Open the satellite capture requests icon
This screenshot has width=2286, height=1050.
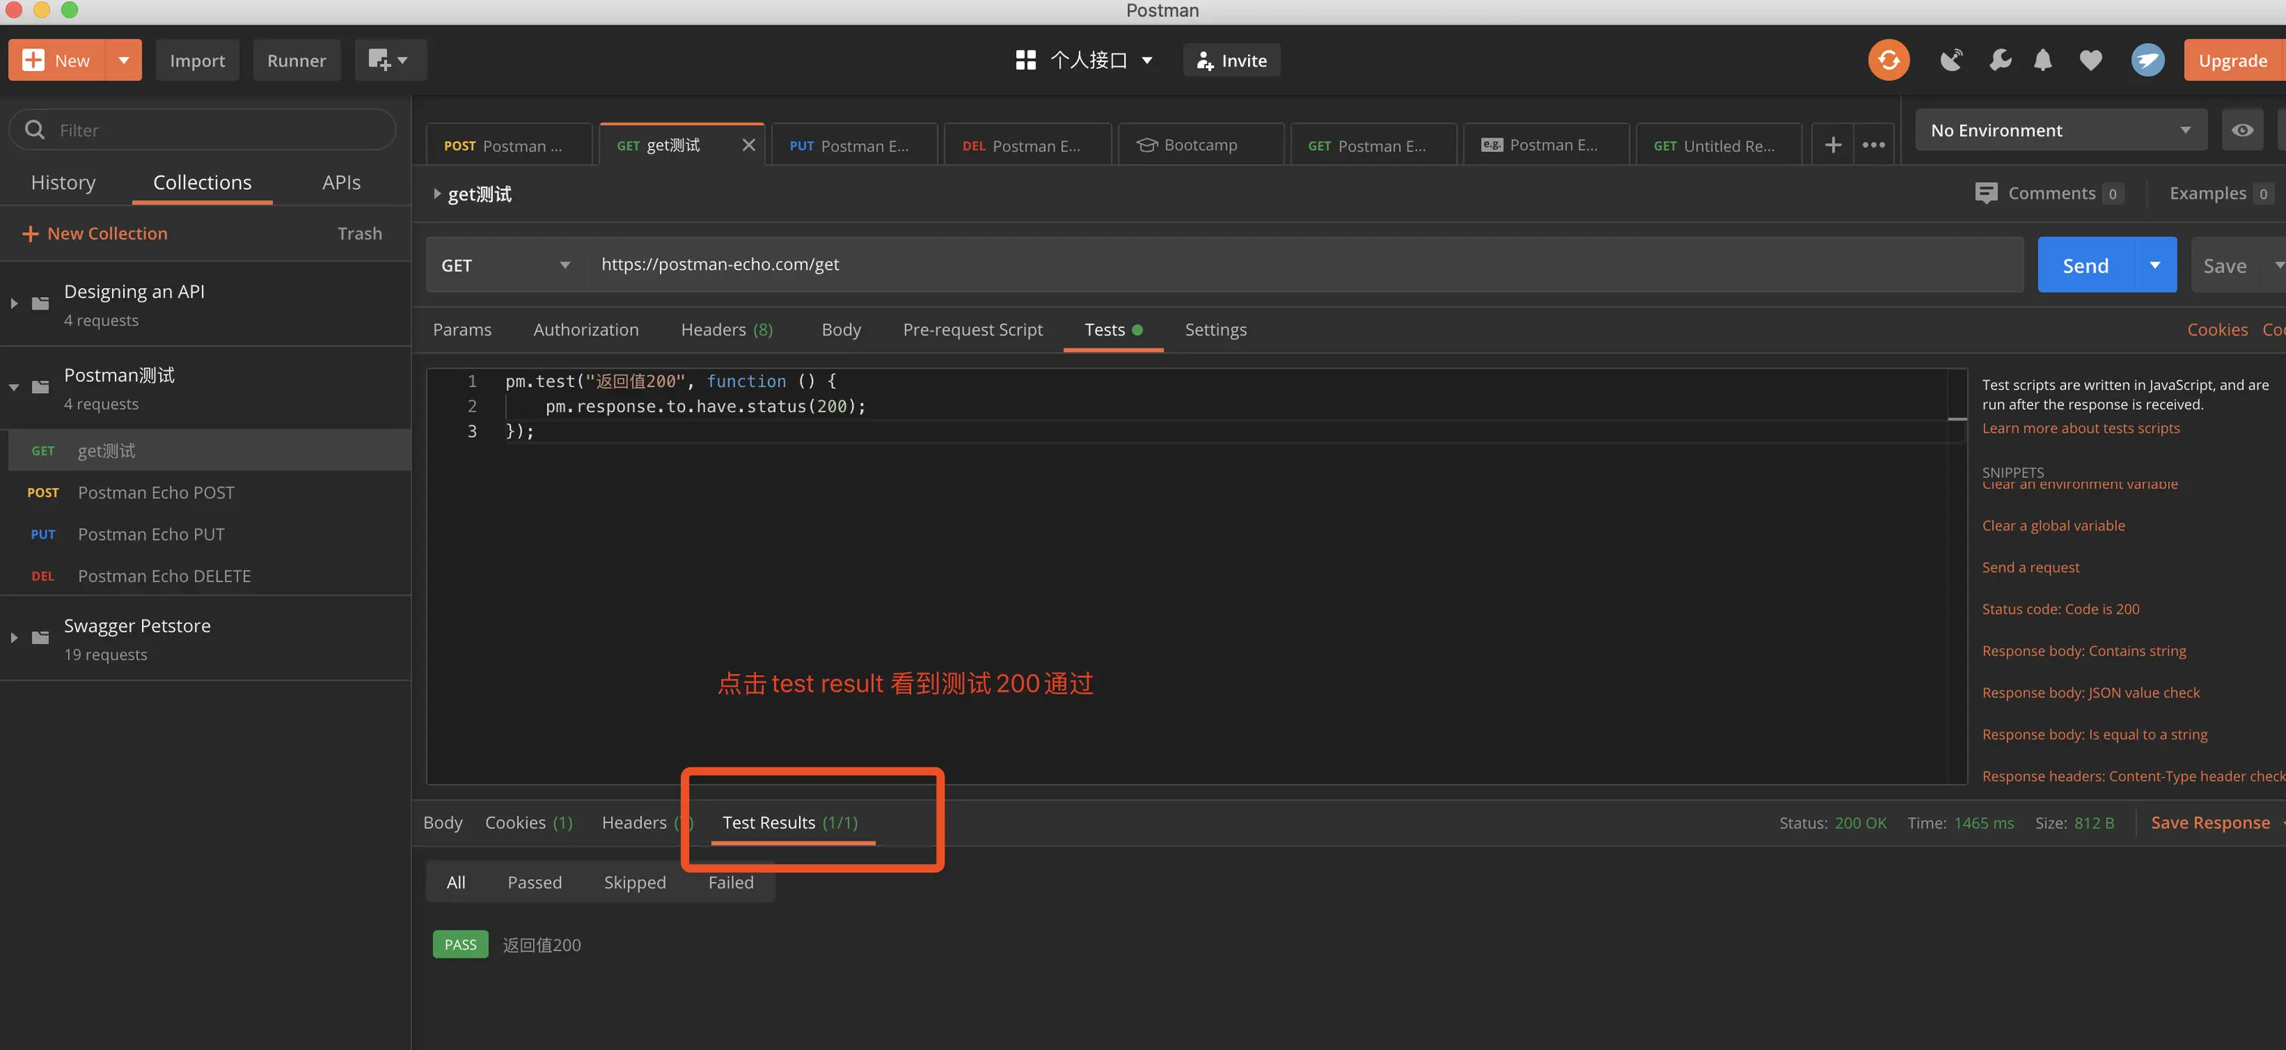(x=1950, y=60)
